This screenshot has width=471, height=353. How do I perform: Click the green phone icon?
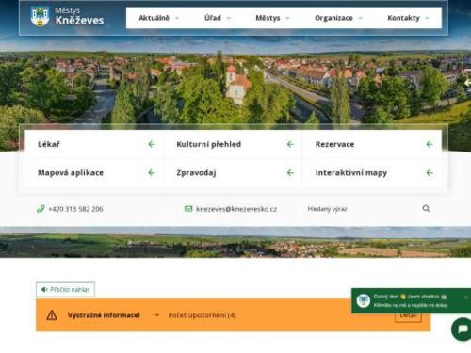click(x=41, y=209)
